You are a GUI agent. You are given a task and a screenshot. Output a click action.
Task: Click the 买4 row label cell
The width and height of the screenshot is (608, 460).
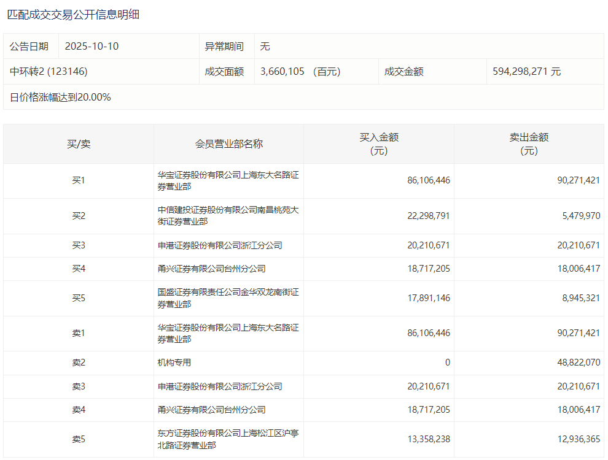tap(79, 269)
